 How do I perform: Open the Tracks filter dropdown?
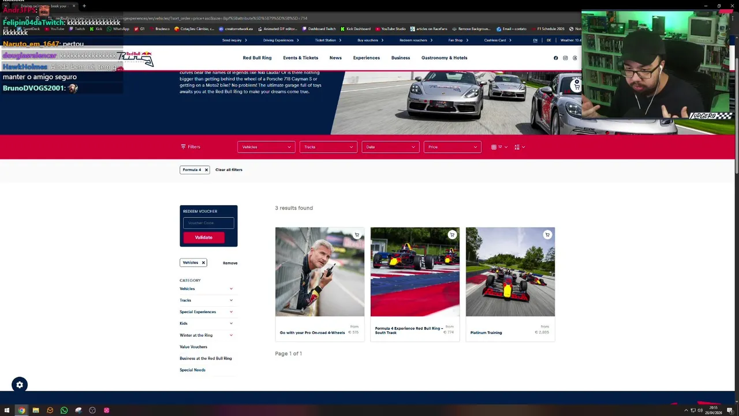[329, 147]
